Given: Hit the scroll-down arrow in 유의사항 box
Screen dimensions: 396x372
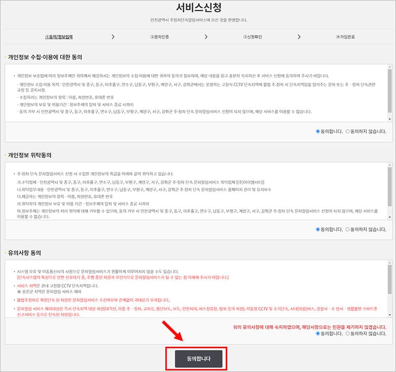Looking at the screenshot, I should click(x=390, y=315).
